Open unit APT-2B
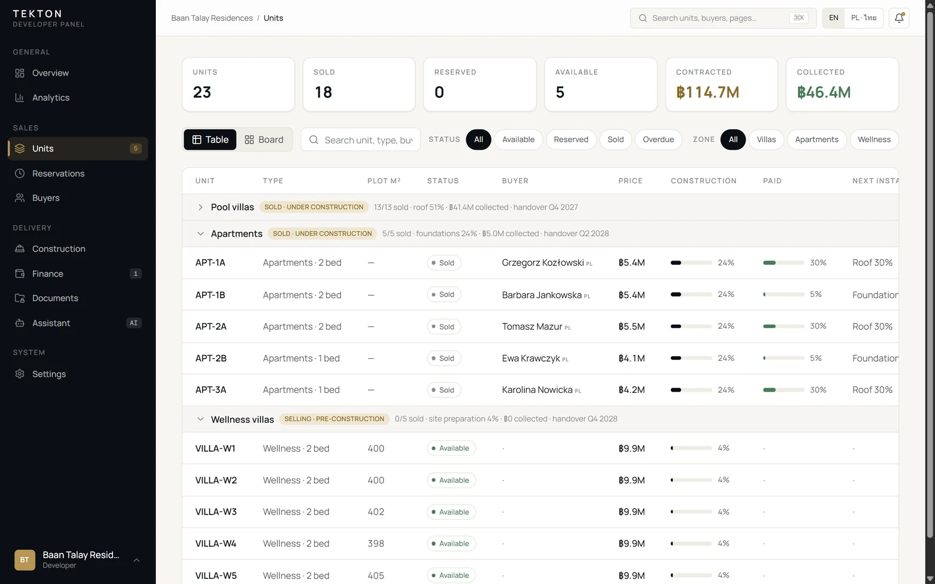The image size is (935, 584). [x=211, y=358]
